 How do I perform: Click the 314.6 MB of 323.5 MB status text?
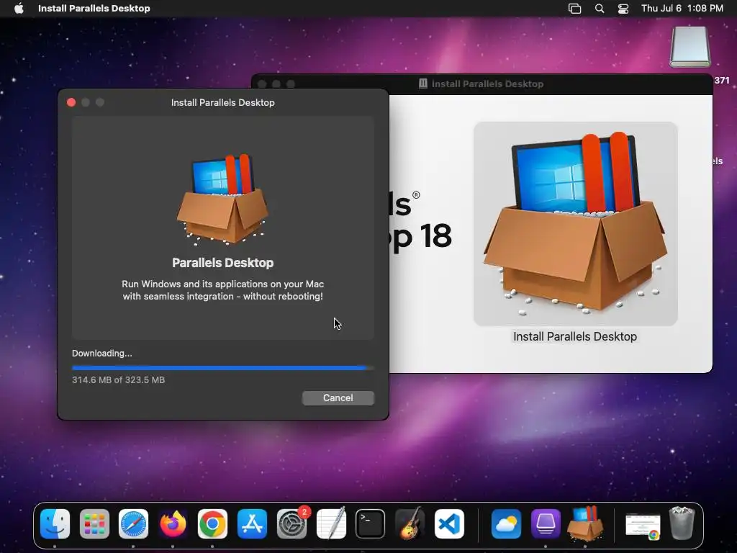pyautogui.click(x=119, y=380)
